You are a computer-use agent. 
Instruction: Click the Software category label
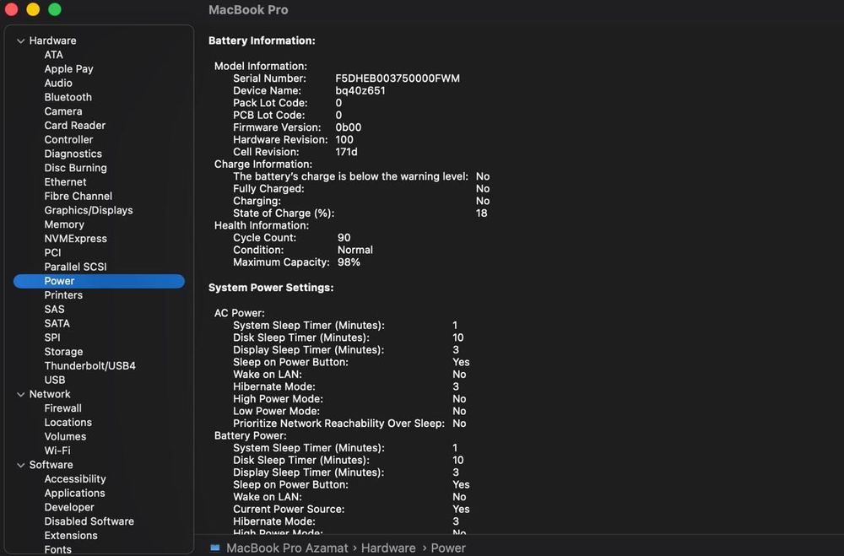tap(51, 465)
